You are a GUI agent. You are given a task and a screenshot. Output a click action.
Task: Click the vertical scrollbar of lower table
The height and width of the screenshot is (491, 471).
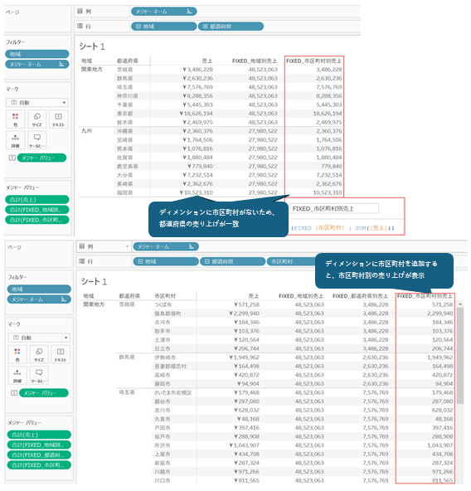click(460, 356)
